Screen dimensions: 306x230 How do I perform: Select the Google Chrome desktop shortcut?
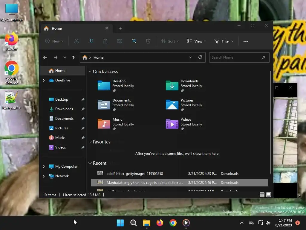pos(12,73)
